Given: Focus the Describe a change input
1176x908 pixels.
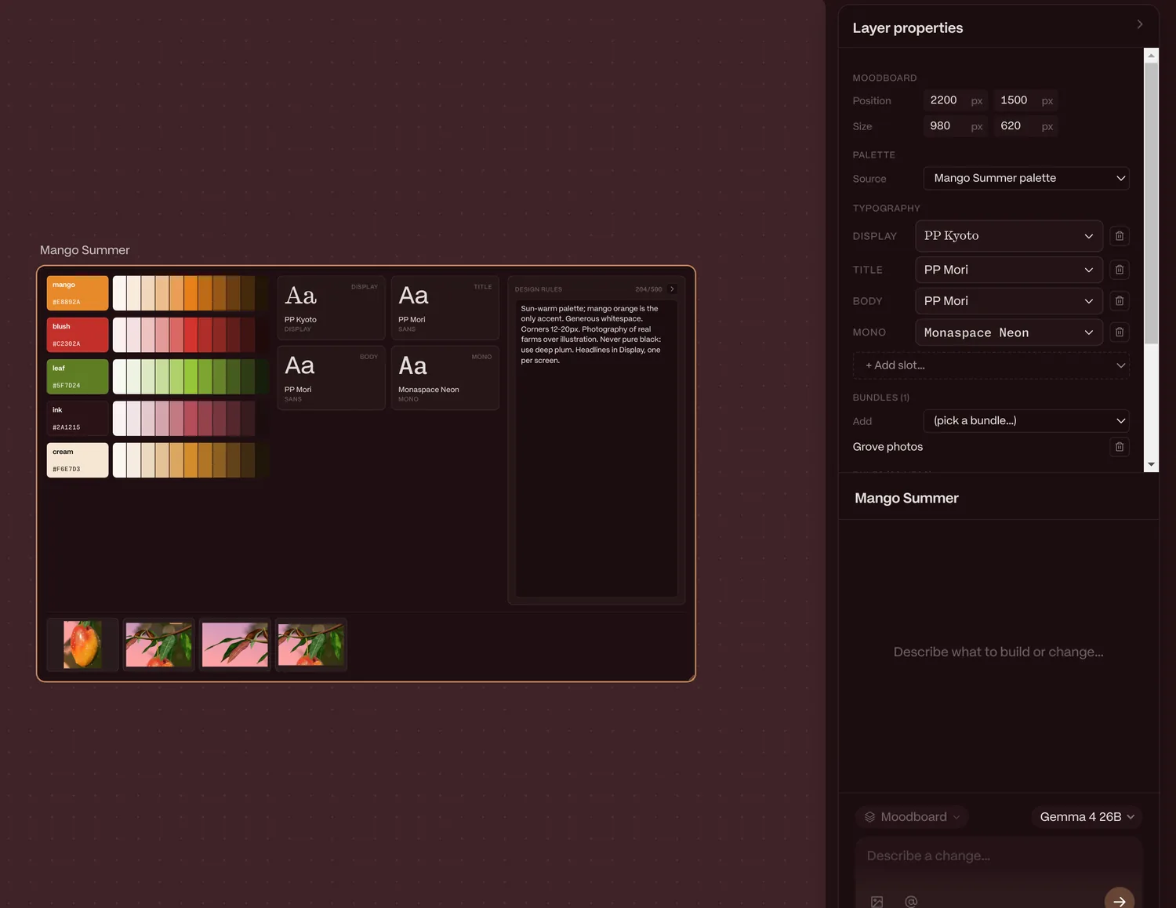Looking at the screenshot, I should pyautogui.click(x=998, y=856).
